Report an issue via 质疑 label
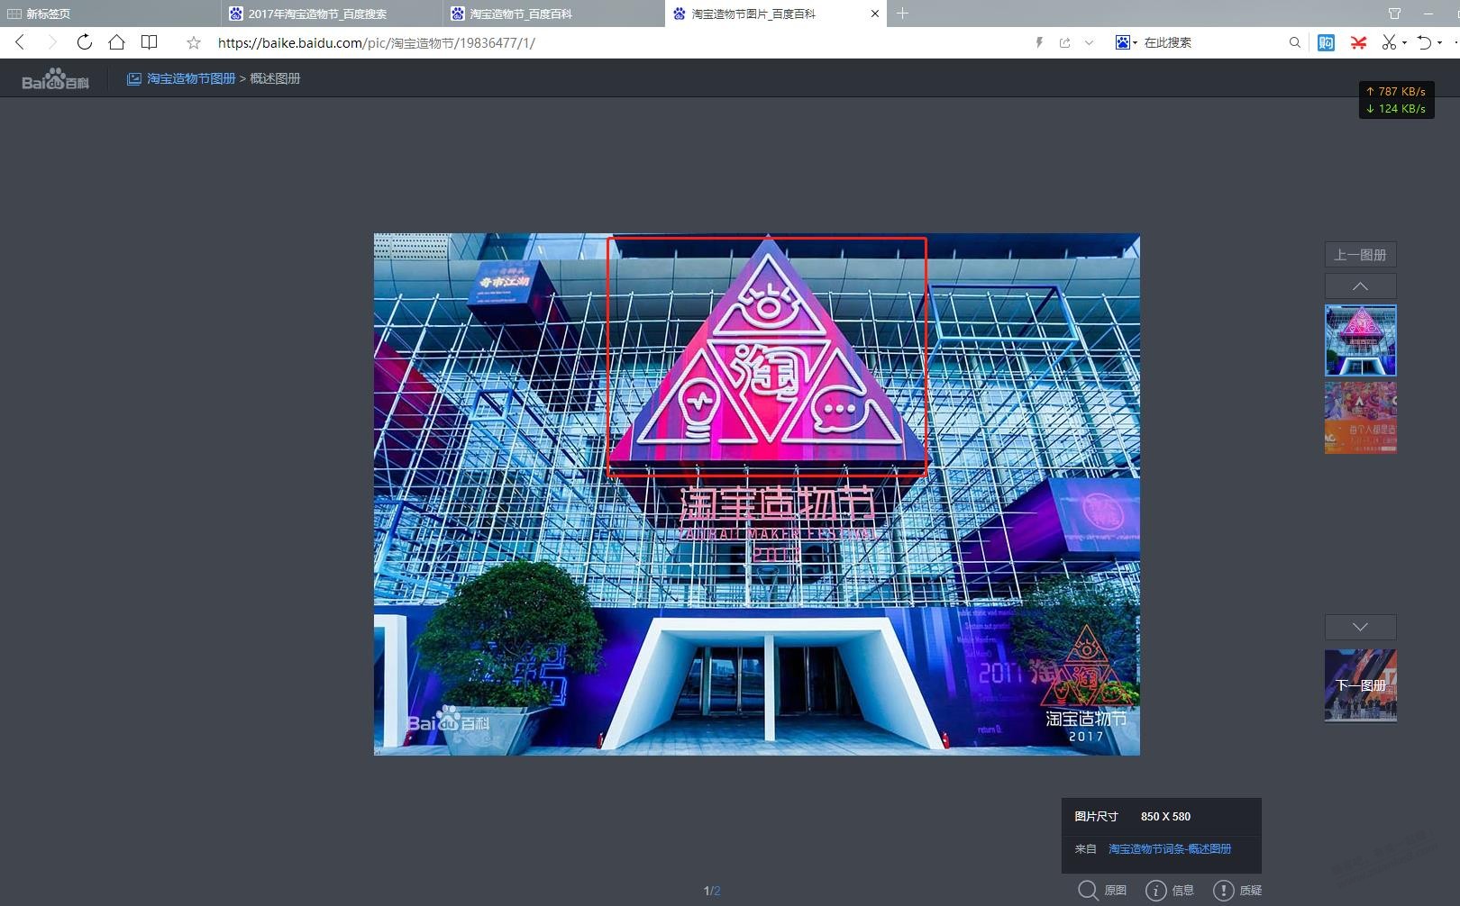Image resolution: width=1460 pixels, height=906 pixels. pos(1250,890)
